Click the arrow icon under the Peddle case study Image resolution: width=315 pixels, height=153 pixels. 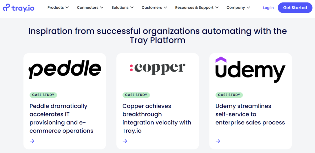tap(32, 141)
